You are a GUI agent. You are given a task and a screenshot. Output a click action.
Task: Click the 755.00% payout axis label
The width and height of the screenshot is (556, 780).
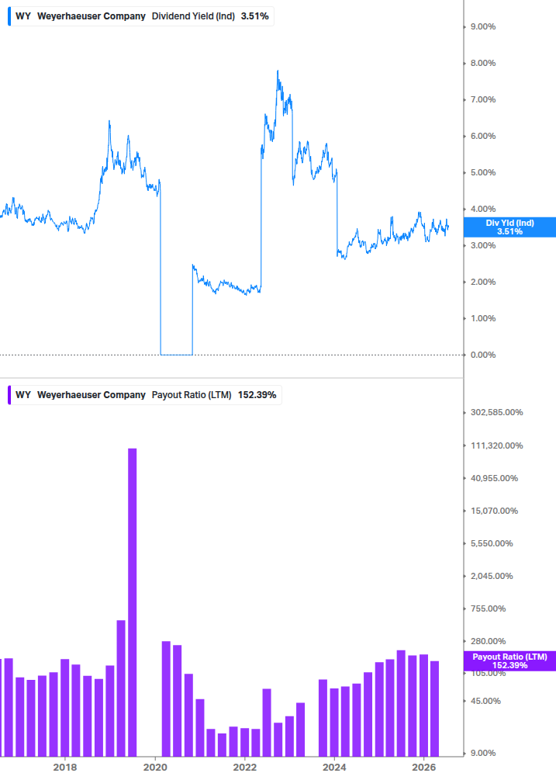[488, 608]
